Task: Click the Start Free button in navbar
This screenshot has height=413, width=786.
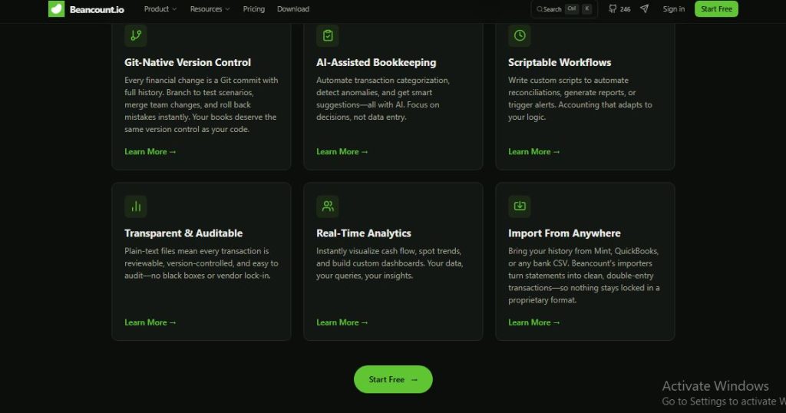Action: pos(716,9)
